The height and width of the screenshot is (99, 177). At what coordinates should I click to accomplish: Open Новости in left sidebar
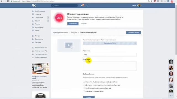pyautogui.click(x=38, y=14)
